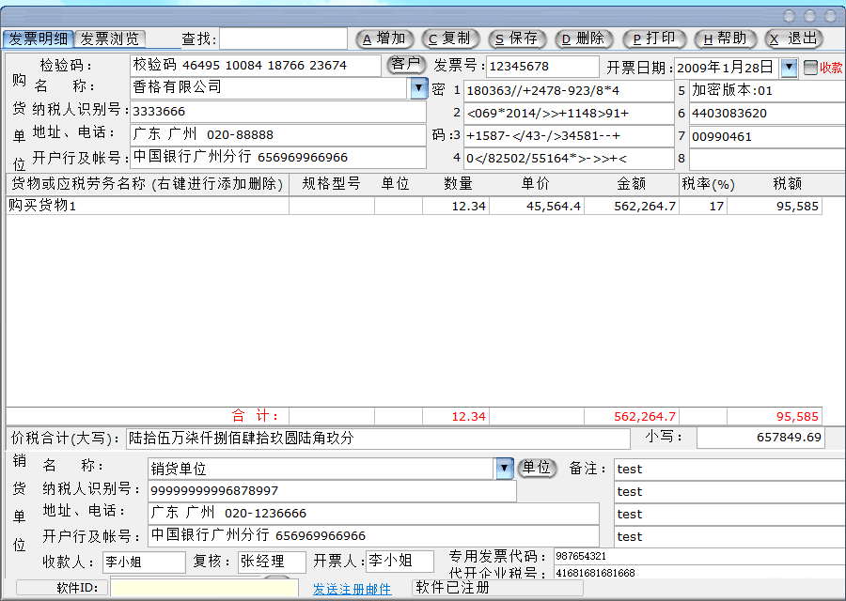Click the 客户 button
The height and width of the screenshot is (601, 846).
click(x=405, y=65)
